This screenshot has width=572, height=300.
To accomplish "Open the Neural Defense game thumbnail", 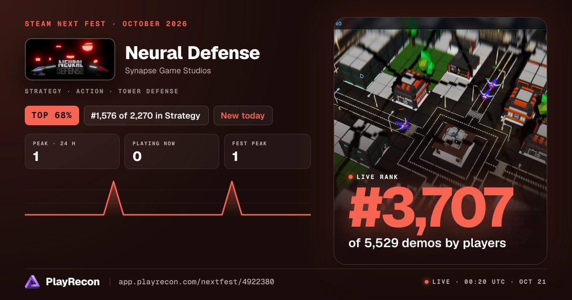I will [70, 59].
